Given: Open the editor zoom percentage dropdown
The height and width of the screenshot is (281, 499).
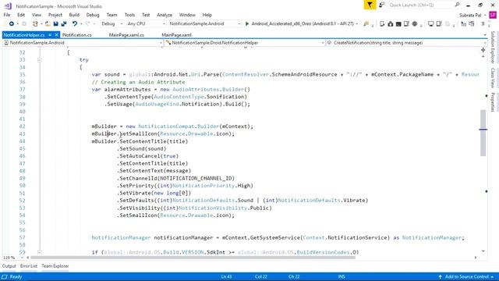Looking at the screenshot, I should click(22, 258).
